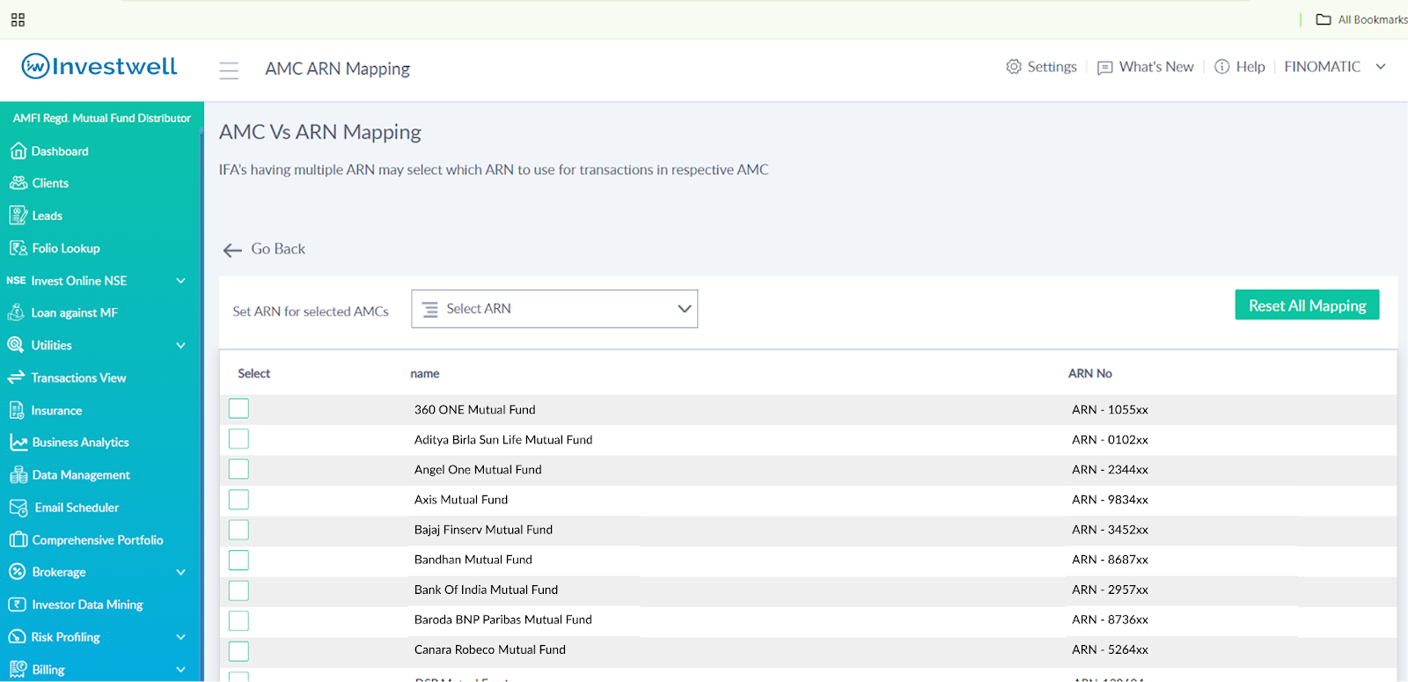This screenshot has width=1408, height=682.
Task: Tick the Axis Mutual Fund checkbox
Action: click(x=238, y=500)
